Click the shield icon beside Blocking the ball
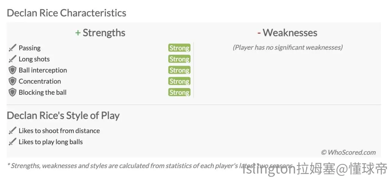 click(12, 92)
